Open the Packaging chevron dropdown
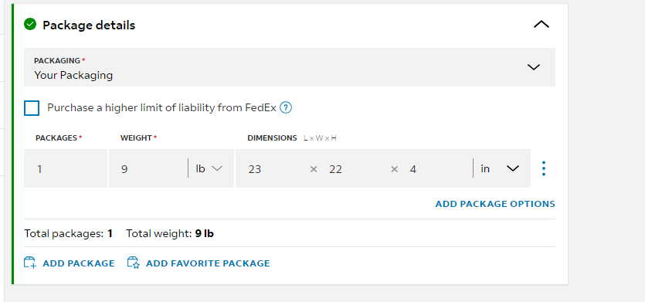This screenshot has width=645, height=302. pos(534,67)
